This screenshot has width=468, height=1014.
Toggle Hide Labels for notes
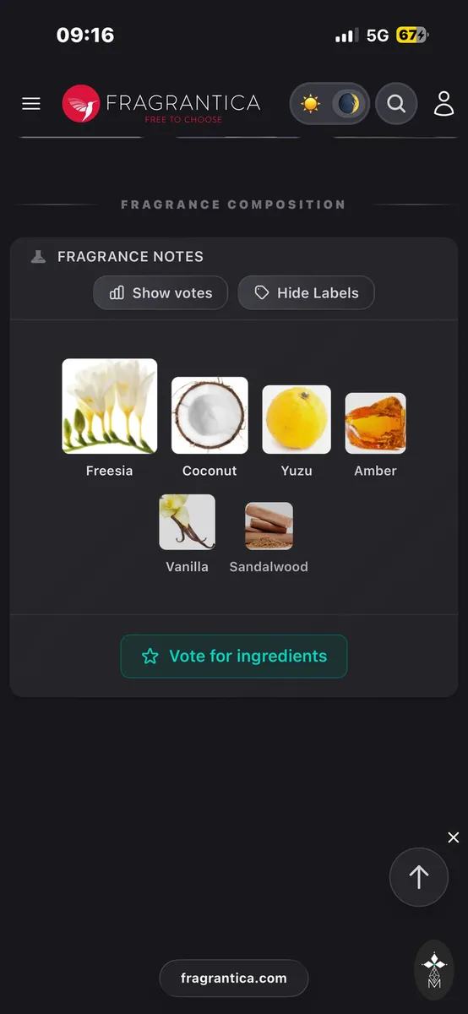point(306,293)
